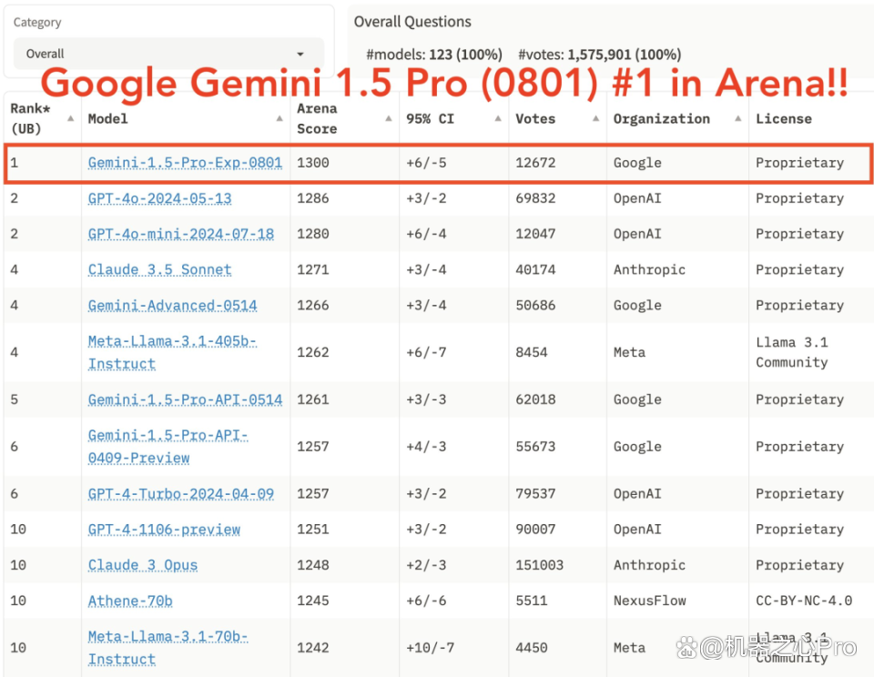Open the GPT-4o-2024-05-13 model link
This screenshot has width=874, height=677.
[x=160, y=198]
